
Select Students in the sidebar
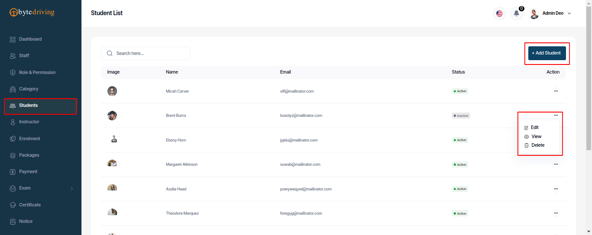coord(40,106)
